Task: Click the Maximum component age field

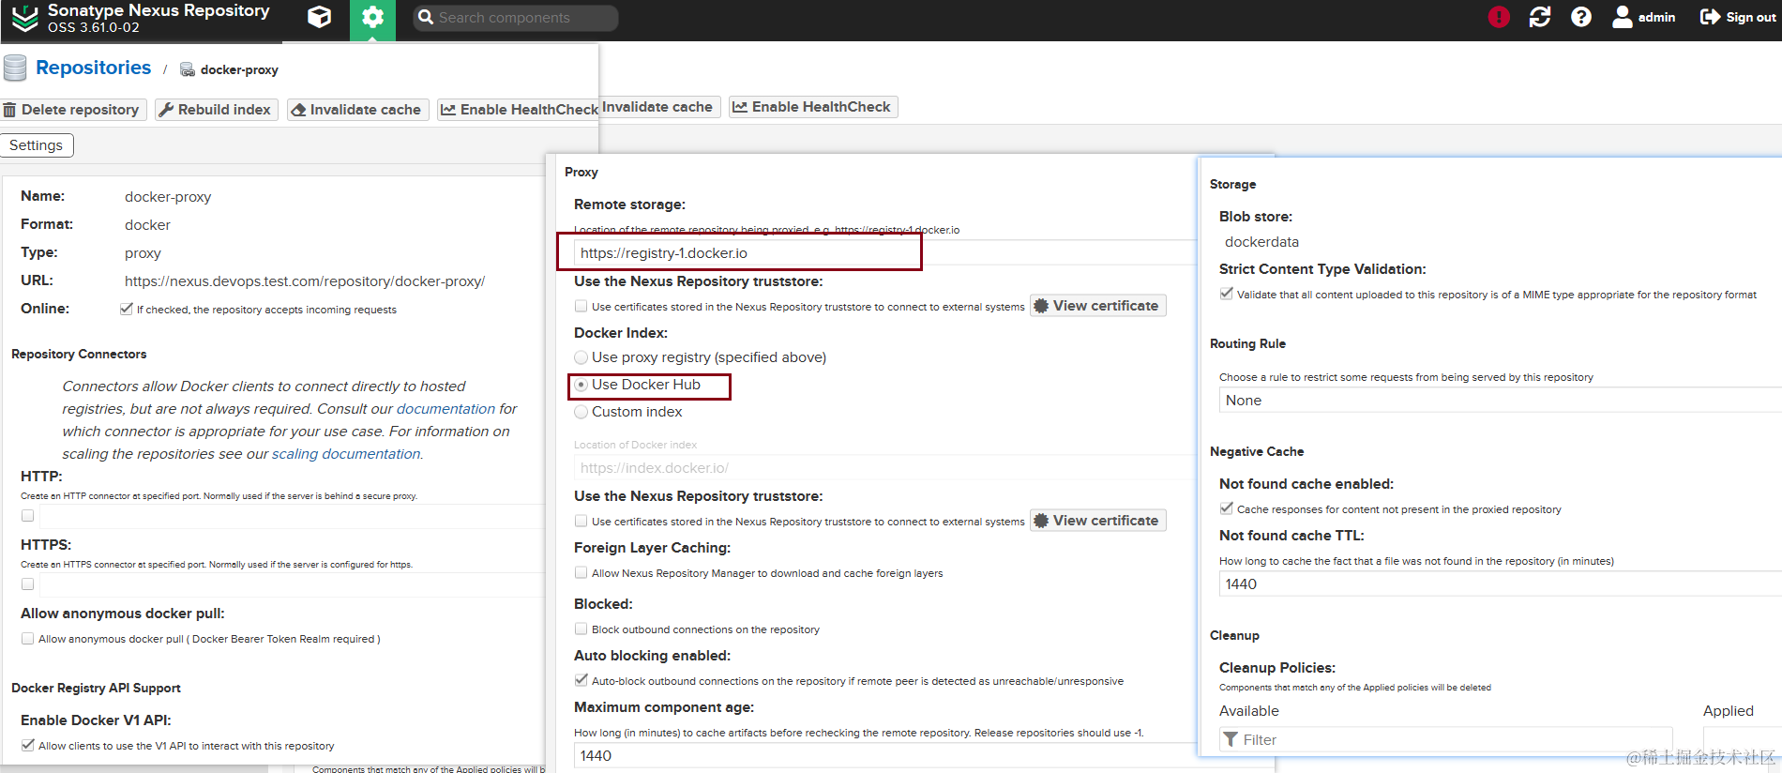Action: pyautogui.click(x=885, y=756)
